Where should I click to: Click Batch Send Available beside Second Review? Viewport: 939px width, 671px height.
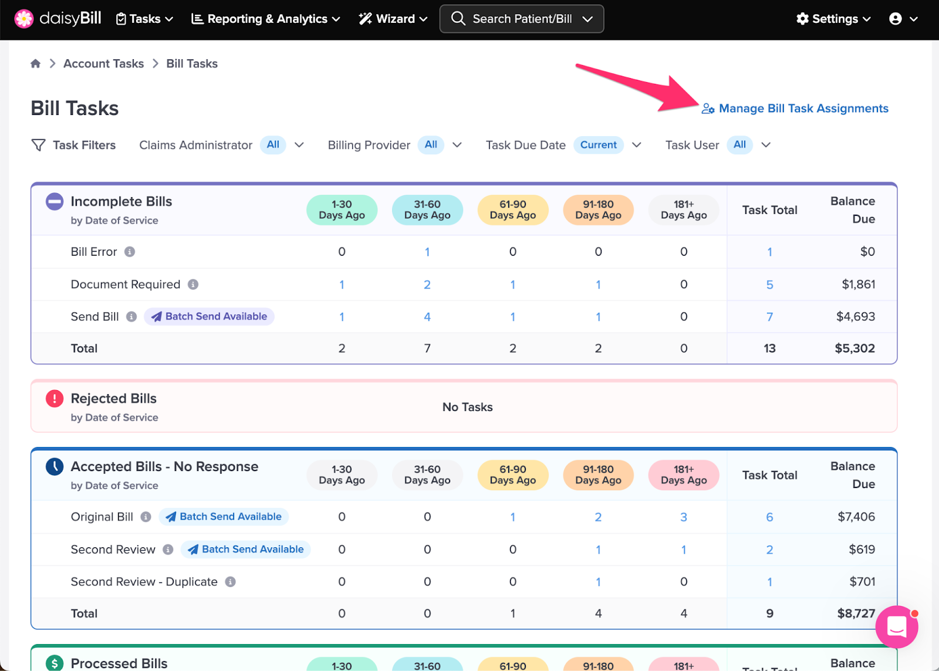click(x=246, y=550)
